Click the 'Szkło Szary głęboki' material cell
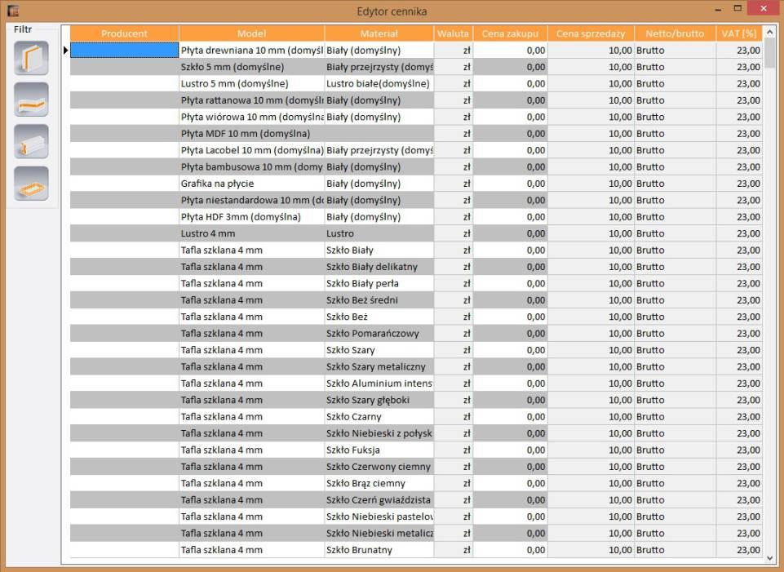The image size is (784, 572). pyautogui.click(x=379, y=400)
